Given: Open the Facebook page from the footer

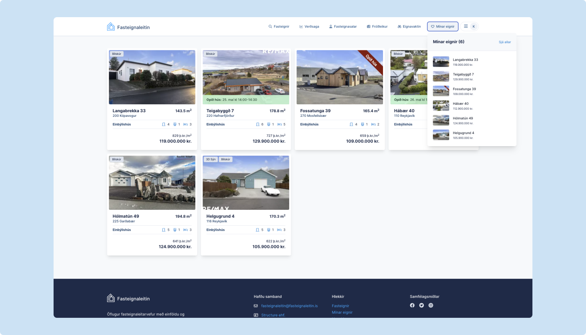Looking at the screenshot, I should pyautogui.click(x=412, y=305).
